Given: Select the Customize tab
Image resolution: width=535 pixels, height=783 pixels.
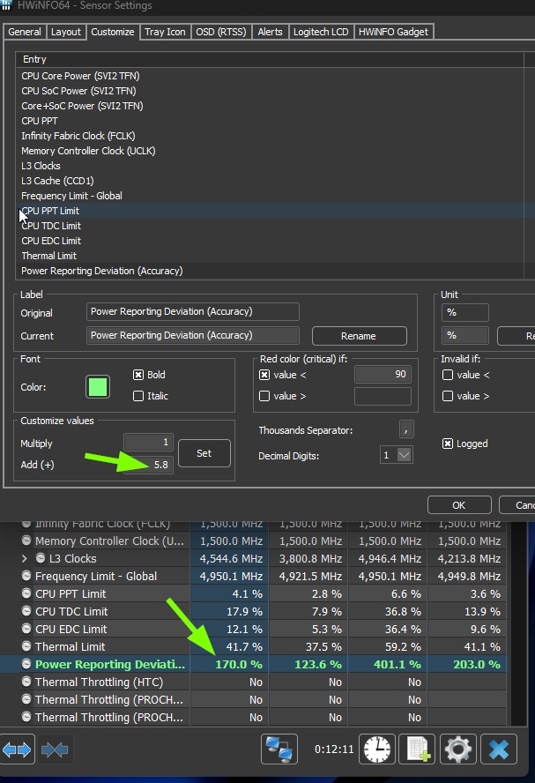Looking at the screenshot, I should [x=113, y=32].
